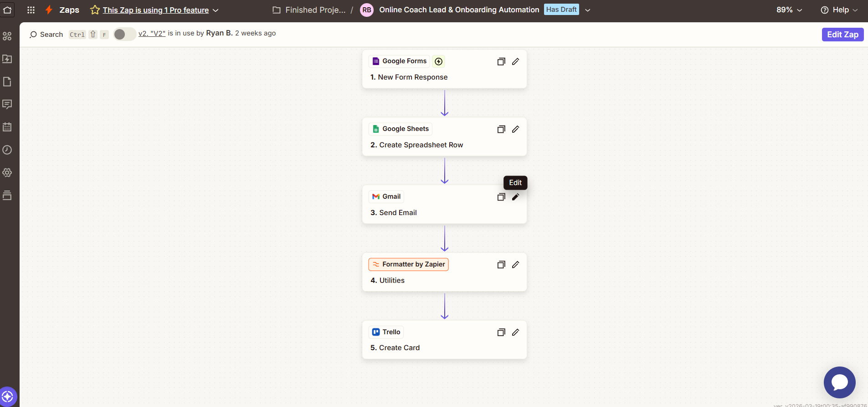Click the Has Draft badge
Viewport: 868px width, 407px height.
561,10
